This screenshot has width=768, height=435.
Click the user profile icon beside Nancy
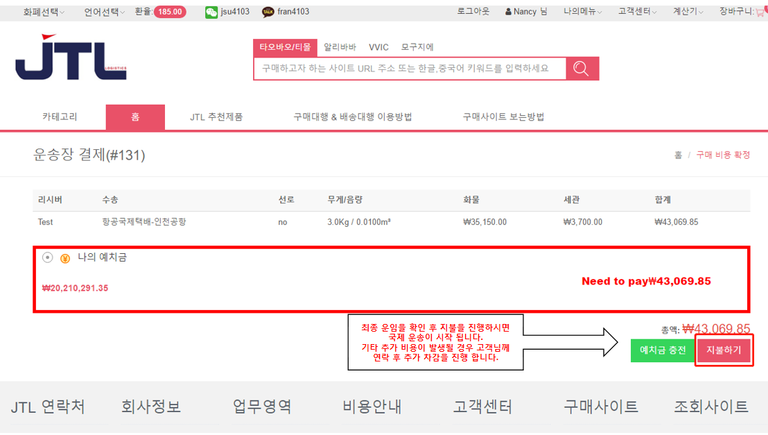[x=509, y=12]
